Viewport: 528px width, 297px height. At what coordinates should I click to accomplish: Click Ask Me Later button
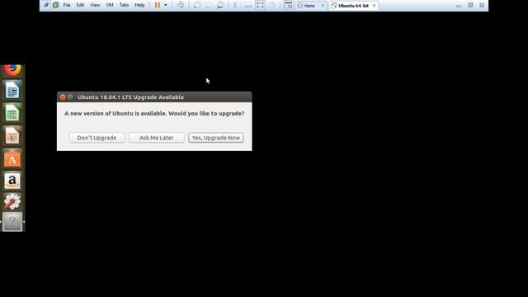(x=156, y=138)
